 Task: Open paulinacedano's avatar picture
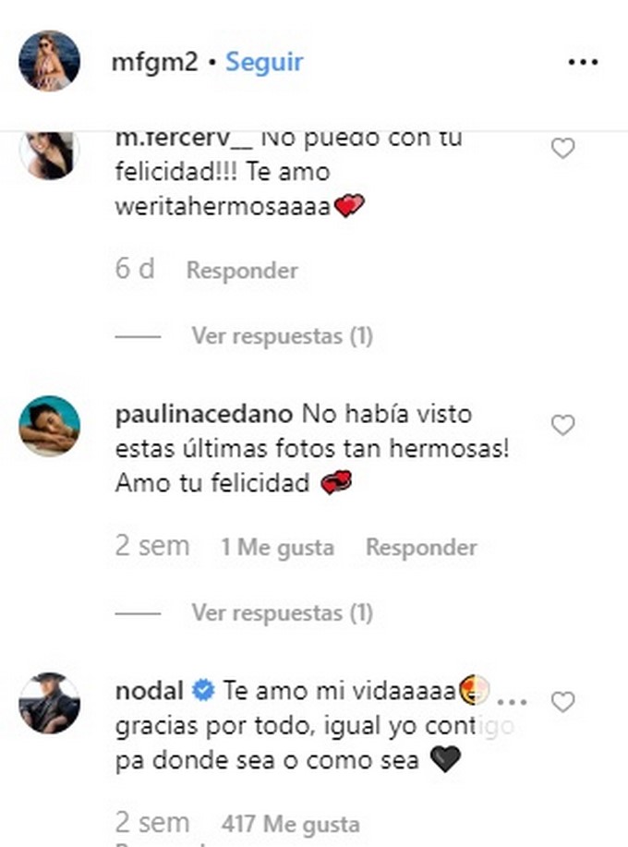pos(49,426)
